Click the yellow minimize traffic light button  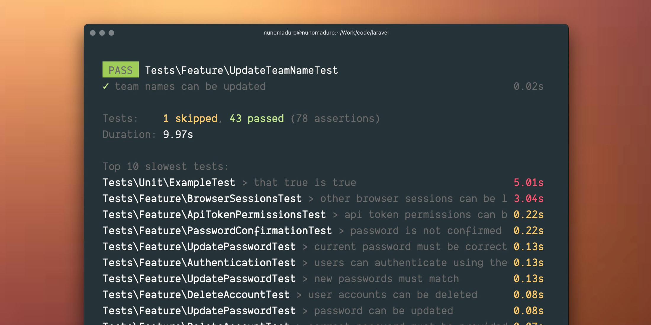[102, 33]
